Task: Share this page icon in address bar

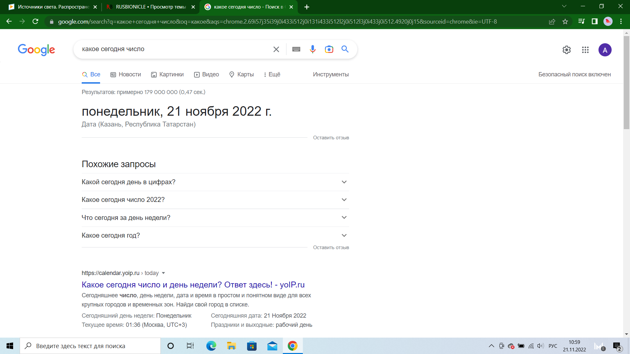Action: 552,22
